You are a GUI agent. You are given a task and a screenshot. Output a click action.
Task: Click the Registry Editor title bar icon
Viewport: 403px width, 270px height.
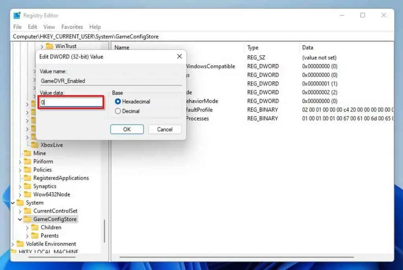[16, 15]
